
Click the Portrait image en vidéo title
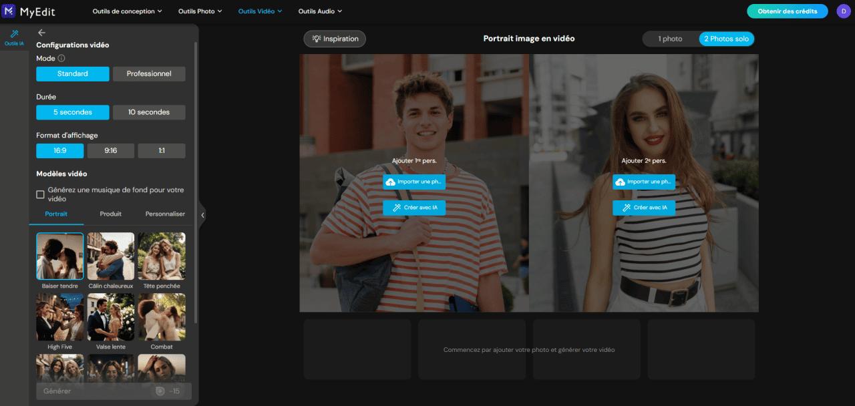[529, 39]
